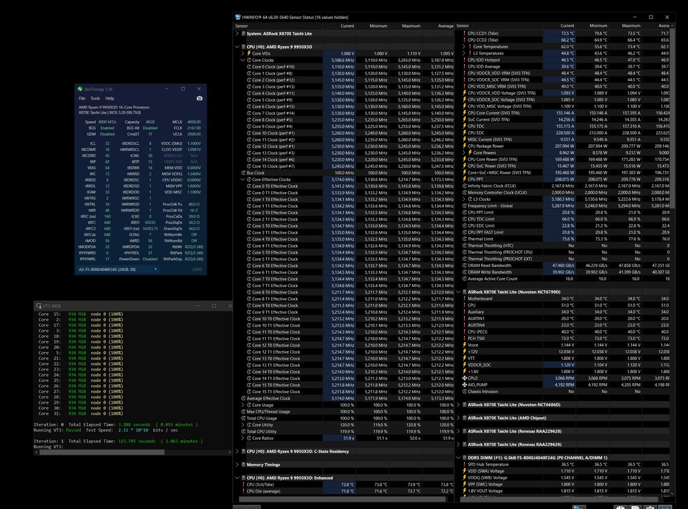Click the +12V voltage lightning icon

click(463, 352)
